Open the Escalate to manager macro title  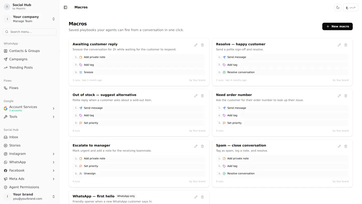(91, 145)
